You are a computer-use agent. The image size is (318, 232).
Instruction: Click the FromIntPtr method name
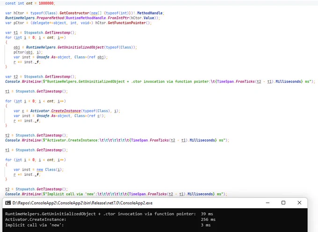(118, 18)
